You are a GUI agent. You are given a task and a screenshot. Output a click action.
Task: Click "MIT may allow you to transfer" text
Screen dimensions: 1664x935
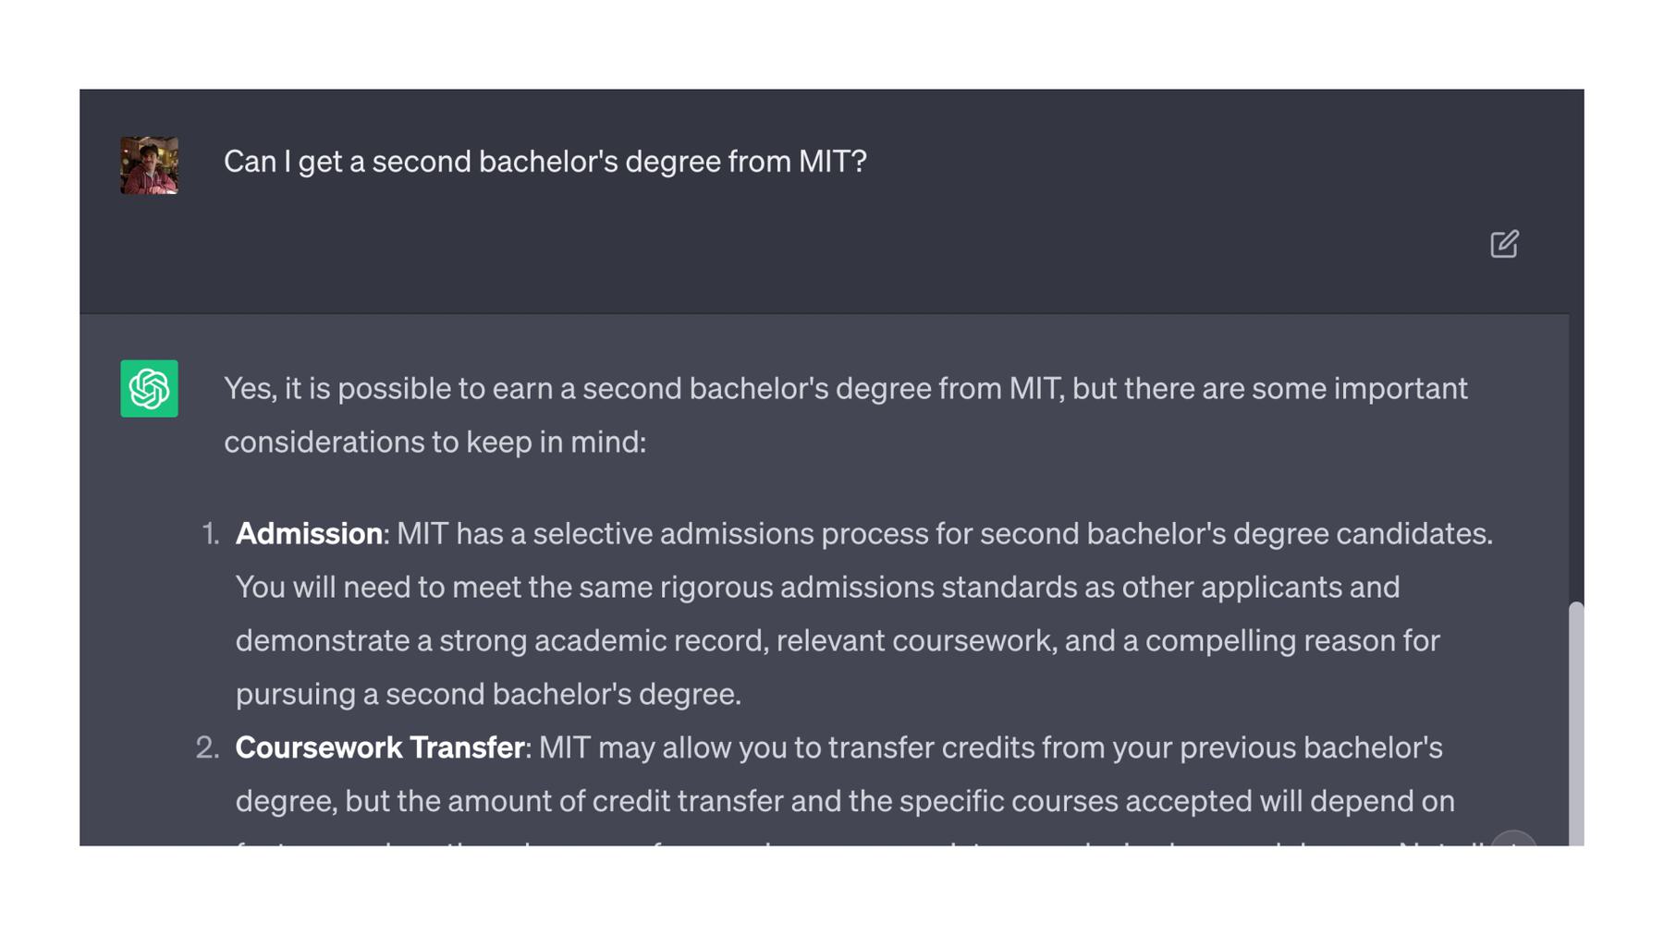[x=990, y=747]
